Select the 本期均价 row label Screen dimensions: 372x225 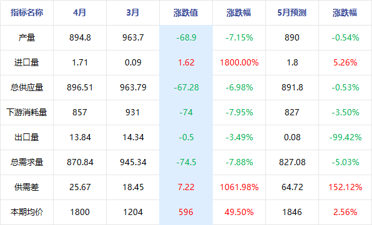pyautogui.click(x=27, y=212)
